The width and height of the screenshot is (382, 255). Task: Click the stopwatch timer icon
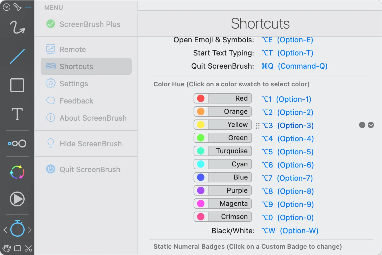17,229
